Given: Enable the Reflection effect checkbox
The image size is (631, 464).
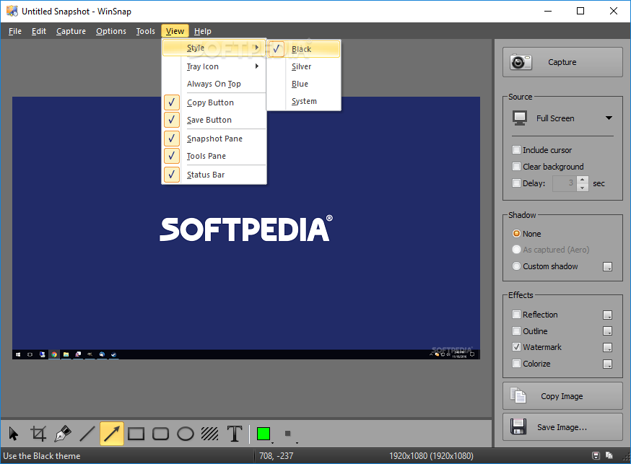Looking at the screenshot, I should tap(516, 315).
